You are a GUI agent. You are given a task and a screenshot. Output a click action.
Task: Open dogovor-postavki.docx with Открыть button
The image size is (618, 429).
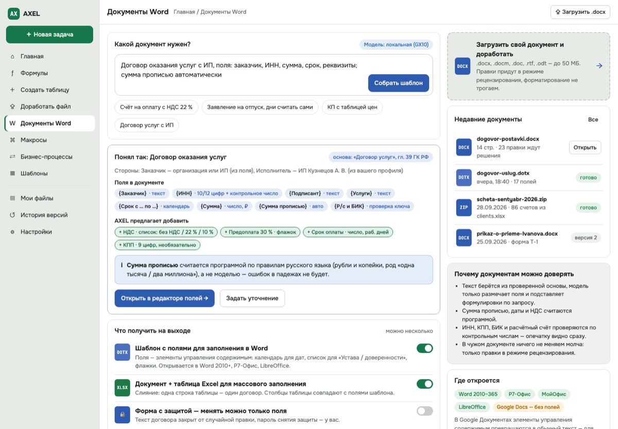pyautogui.click(x=585, y=147)
